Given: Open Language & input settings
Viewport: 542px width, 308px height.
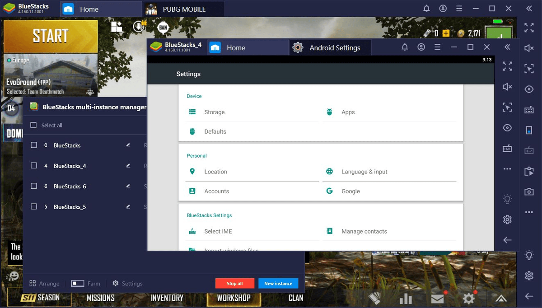Looking at the screenshot, I should pos(364,172).
